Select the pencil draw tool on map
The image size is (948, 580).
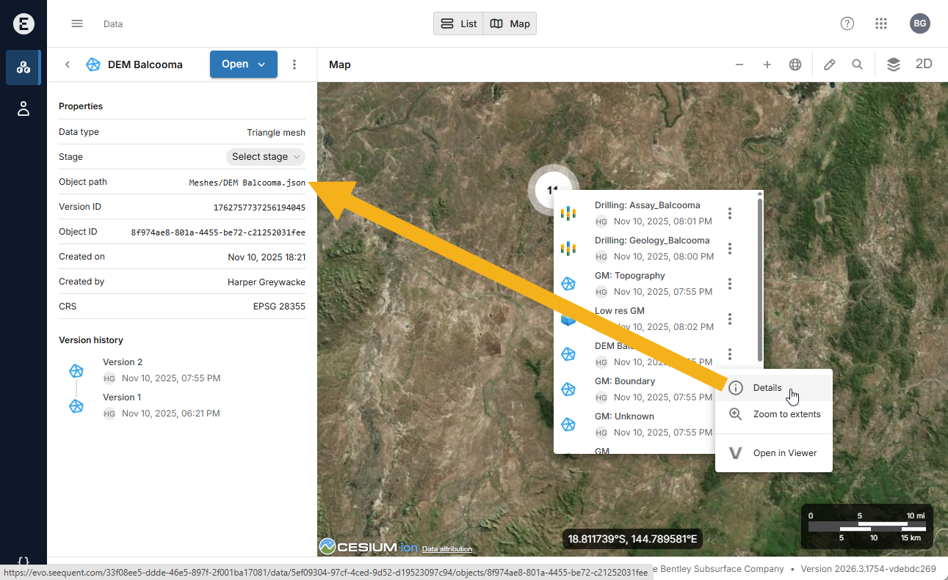pyautogui.click(x=829, y=65)
